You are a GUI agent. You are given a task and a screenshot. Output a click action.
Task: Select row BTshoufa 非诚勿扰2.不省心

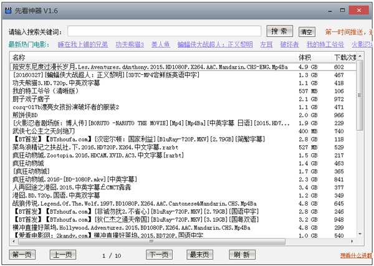coord(183,212)
